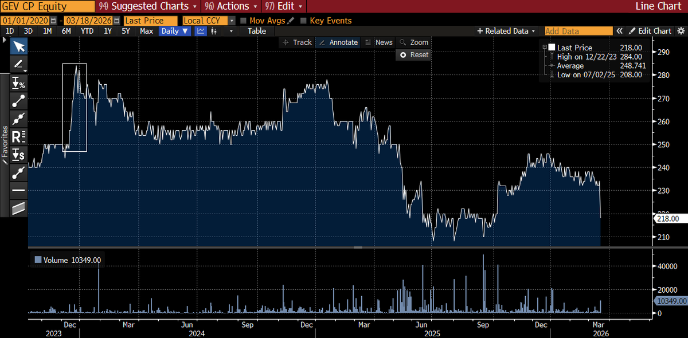Set range to 1M
The width and height of the screenshot is (688, 338).
[x=47, y=31]
